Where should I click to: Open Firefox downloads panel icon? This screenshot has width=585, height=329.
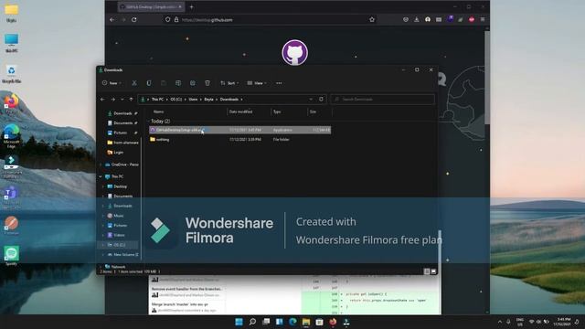tap(417, 19)
